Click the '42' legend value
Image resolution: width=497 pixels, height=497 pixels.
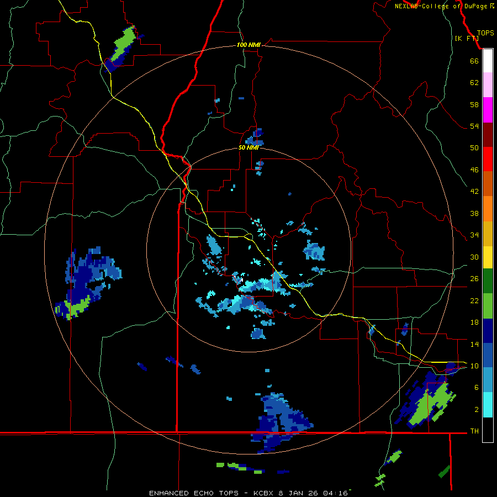click(x=474, y=192)
